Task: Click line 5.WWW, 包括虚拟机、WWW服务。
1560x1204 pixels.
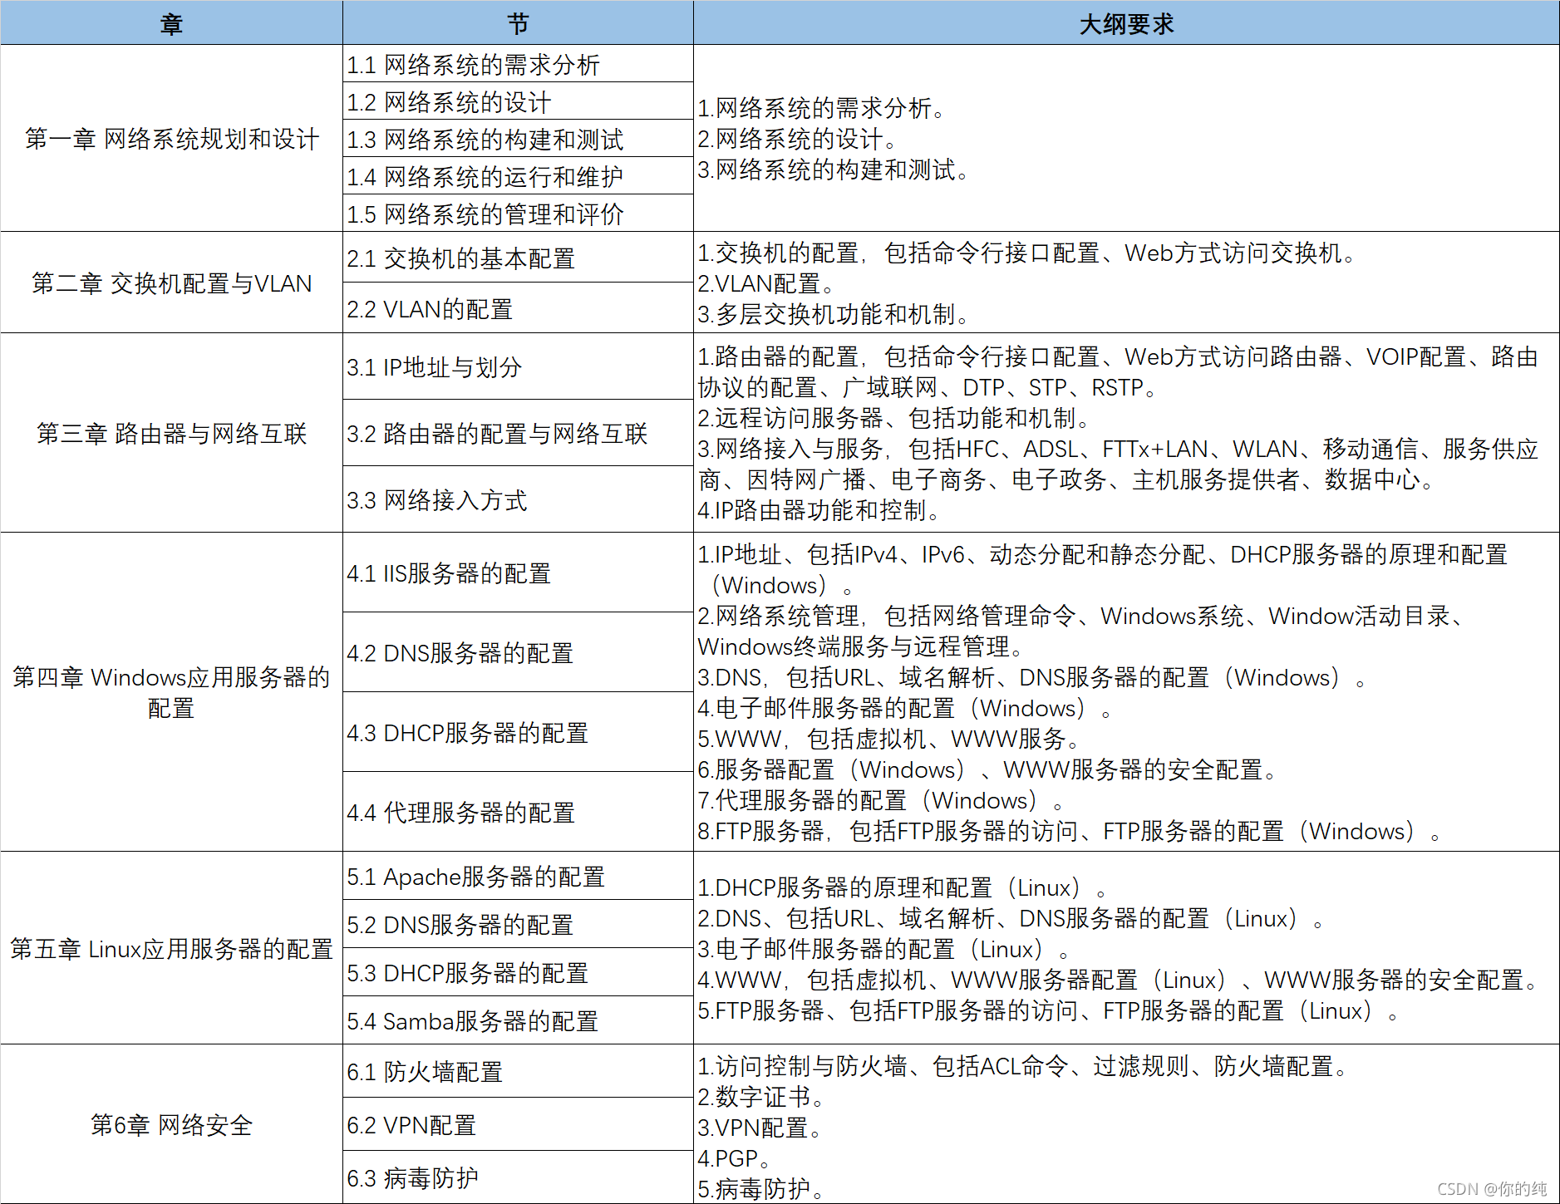Action: [889, 739]
